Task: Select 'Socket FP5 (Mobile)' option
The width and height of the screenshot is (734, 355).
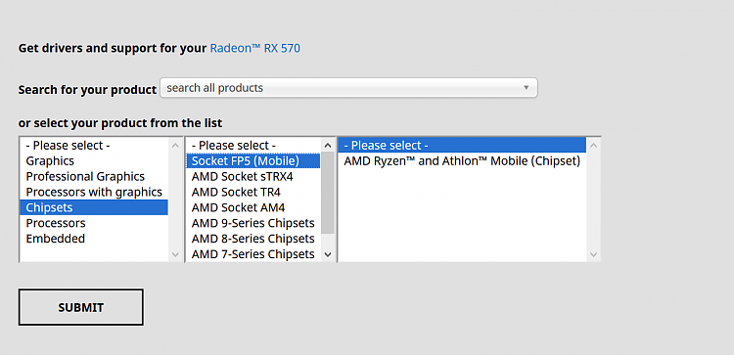Action: [x=253, y=161]
